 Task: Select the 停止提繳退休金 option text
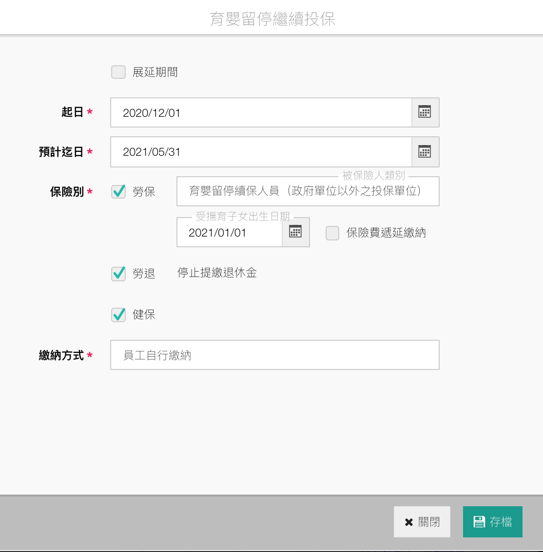click(217, 273)
